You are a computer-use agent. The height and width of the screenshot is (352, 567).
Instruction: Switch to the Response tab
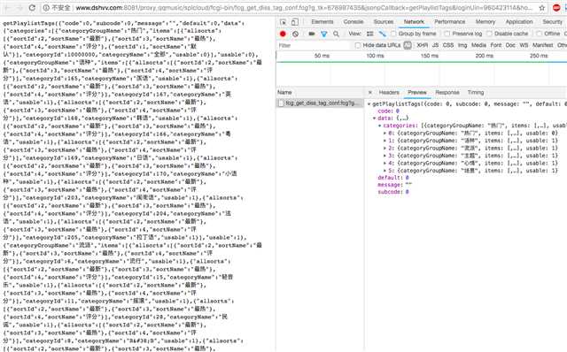(447, 93)
